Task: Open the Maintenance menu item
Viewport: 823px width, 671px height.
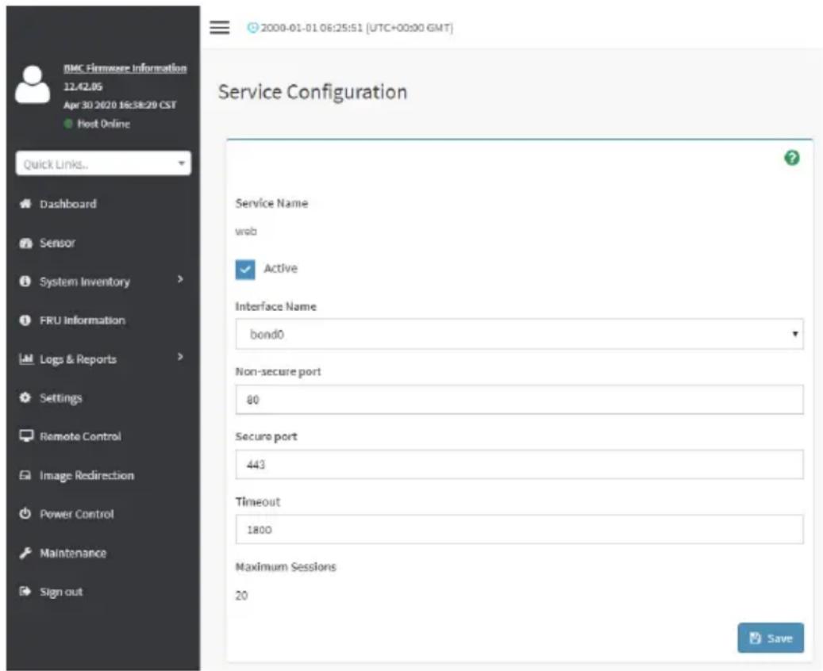Action: [73, 553]
